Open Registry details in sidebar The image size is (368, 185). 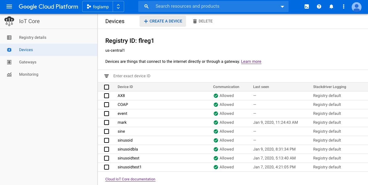click(x=33, y=38)
